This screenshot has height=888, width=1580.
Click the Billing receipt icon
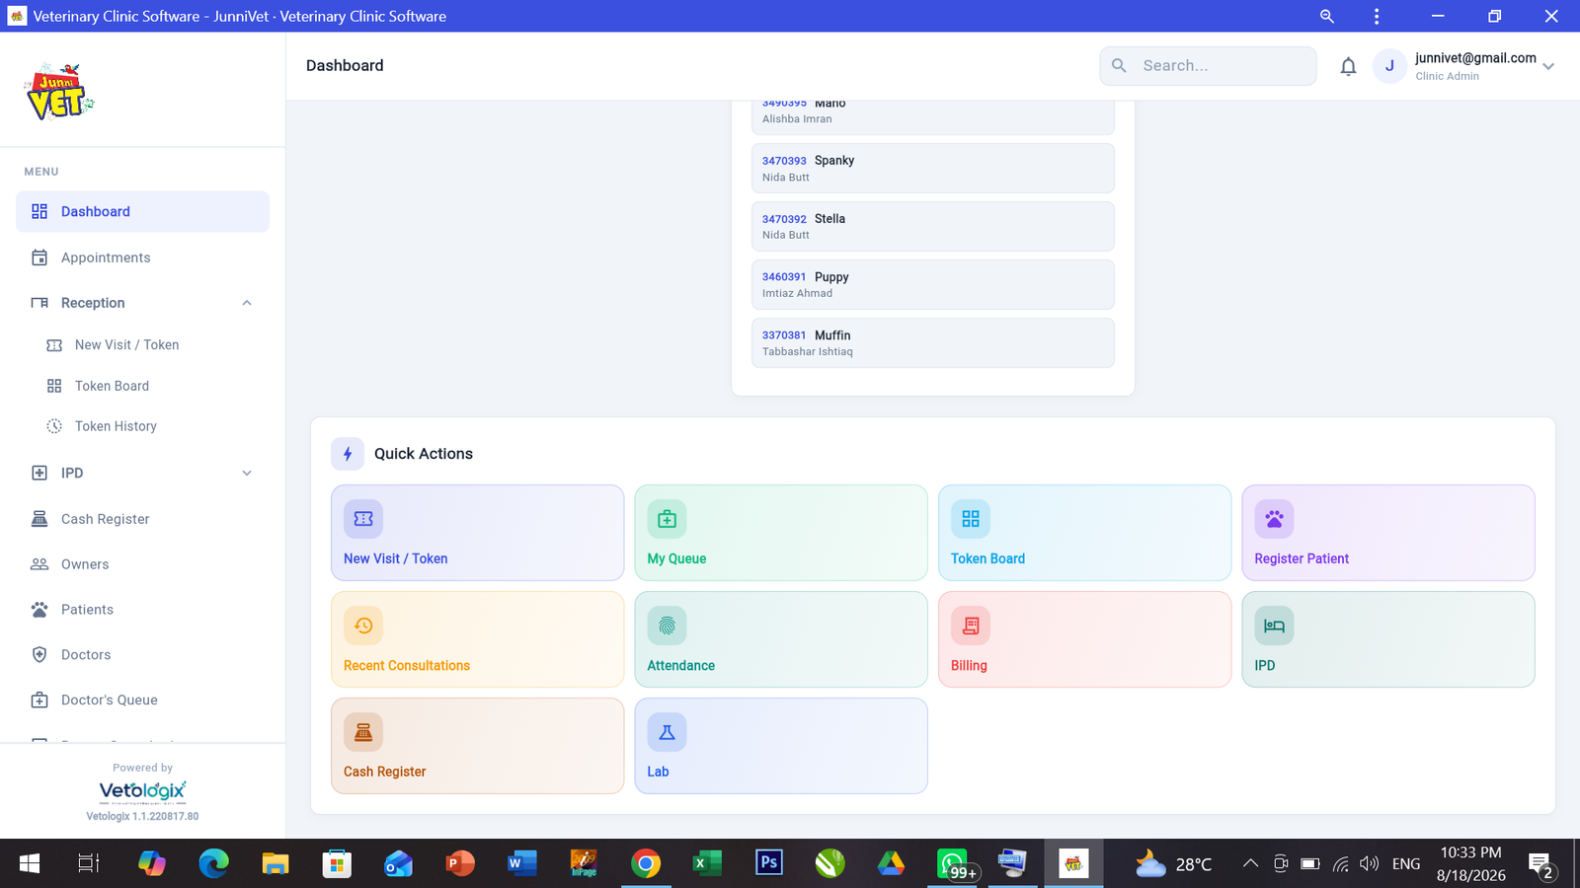971,626
